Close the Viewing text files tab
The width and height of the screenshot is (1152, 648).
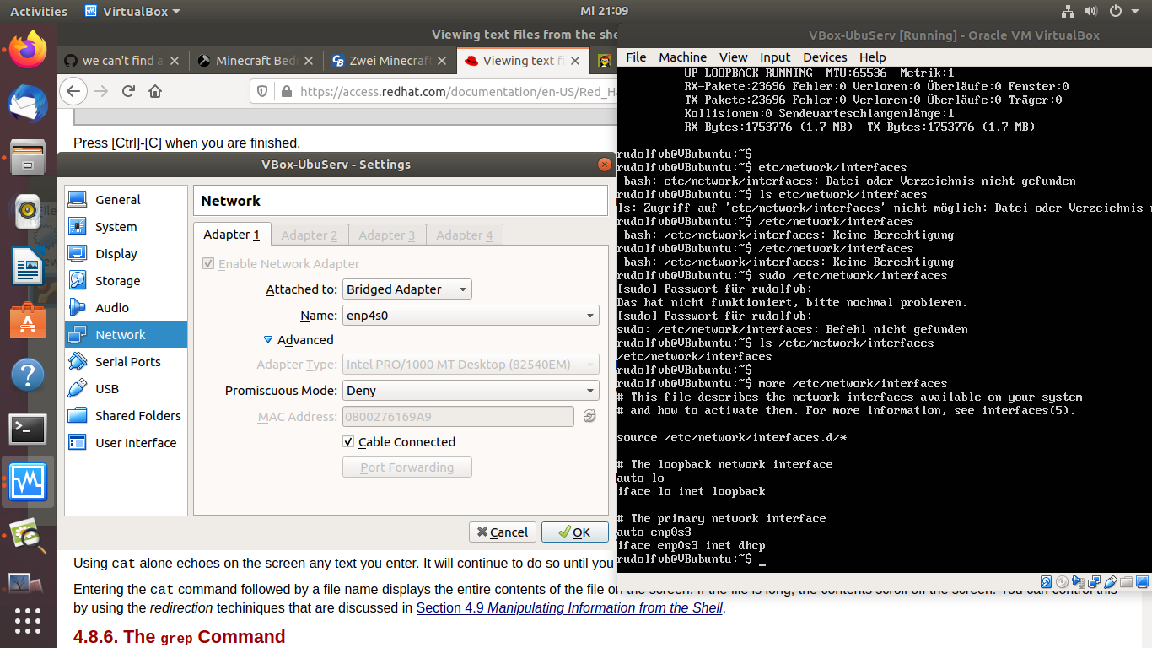click(576, 61)
